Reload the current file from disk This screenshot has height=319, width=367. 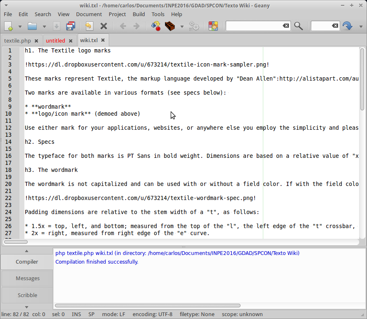pyautogui.click(x=89, y=26)
